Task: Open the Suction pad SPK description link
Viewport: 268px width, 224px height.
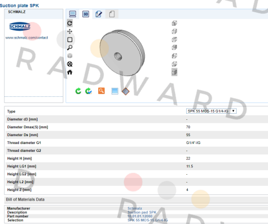Action: (142, 212)
